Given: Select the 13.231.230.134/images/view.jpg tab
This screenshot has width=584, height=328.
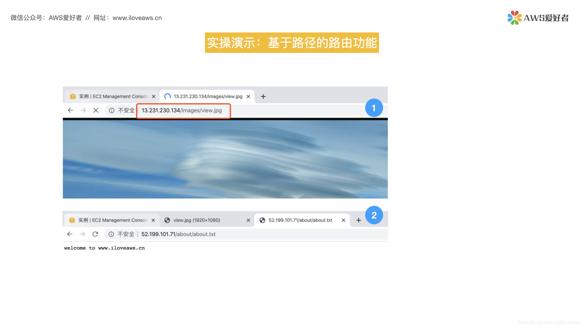Looking at the screenshot, I should coord(207,96).
